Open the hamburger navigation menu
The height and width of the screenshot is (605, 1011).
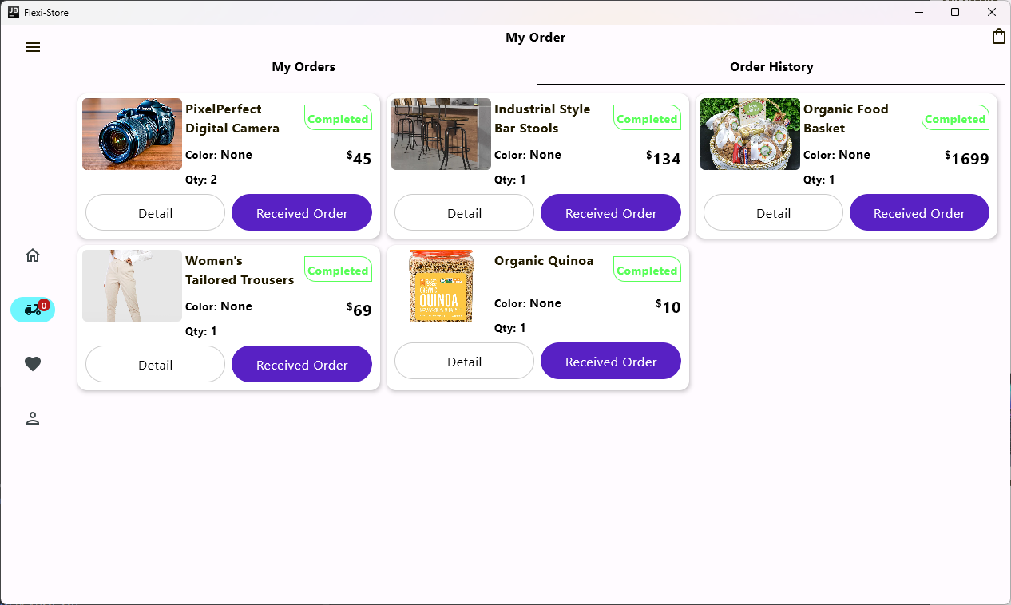[x=33, y=47]
